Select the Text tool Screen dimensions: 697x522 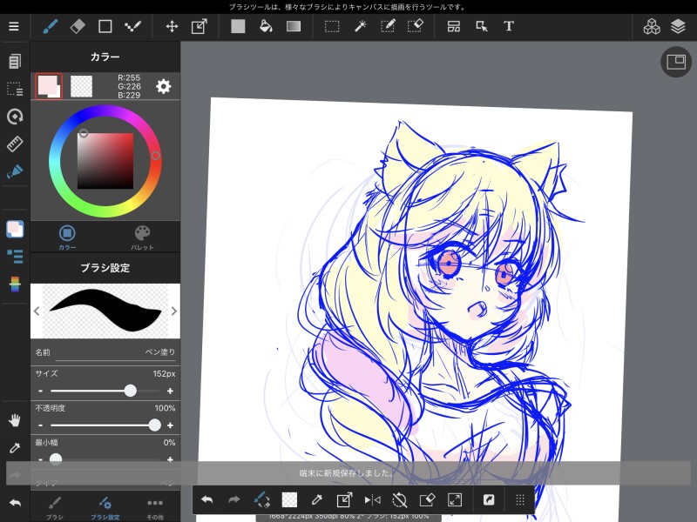coord(509,27)
